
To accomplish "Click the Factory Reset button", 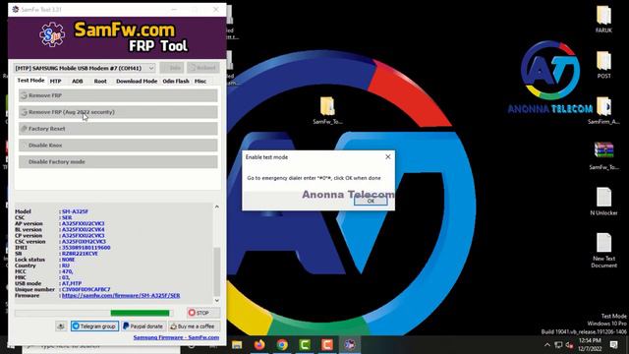I will (x=118, y=129).
